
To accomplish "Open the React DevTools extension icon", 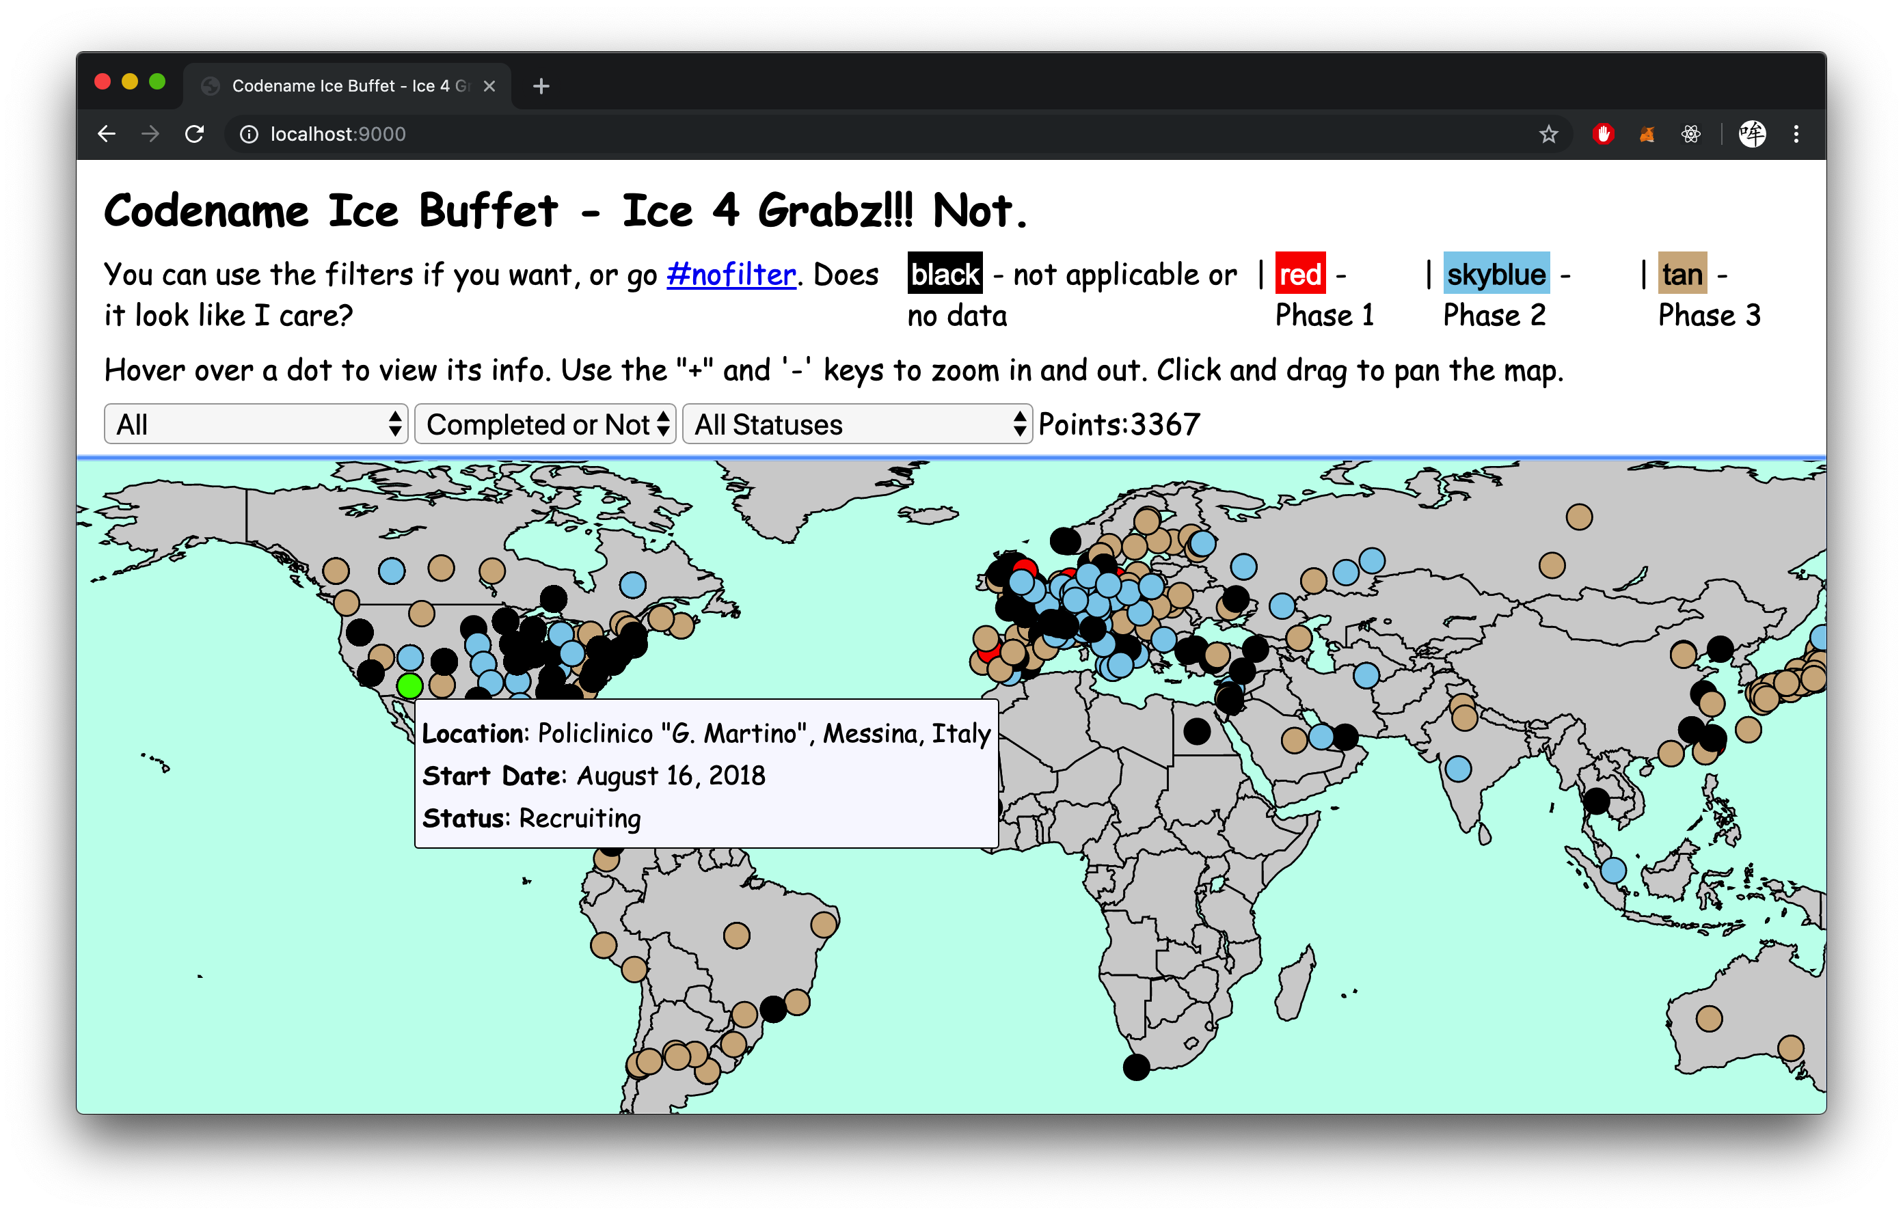I will 1690,135.
